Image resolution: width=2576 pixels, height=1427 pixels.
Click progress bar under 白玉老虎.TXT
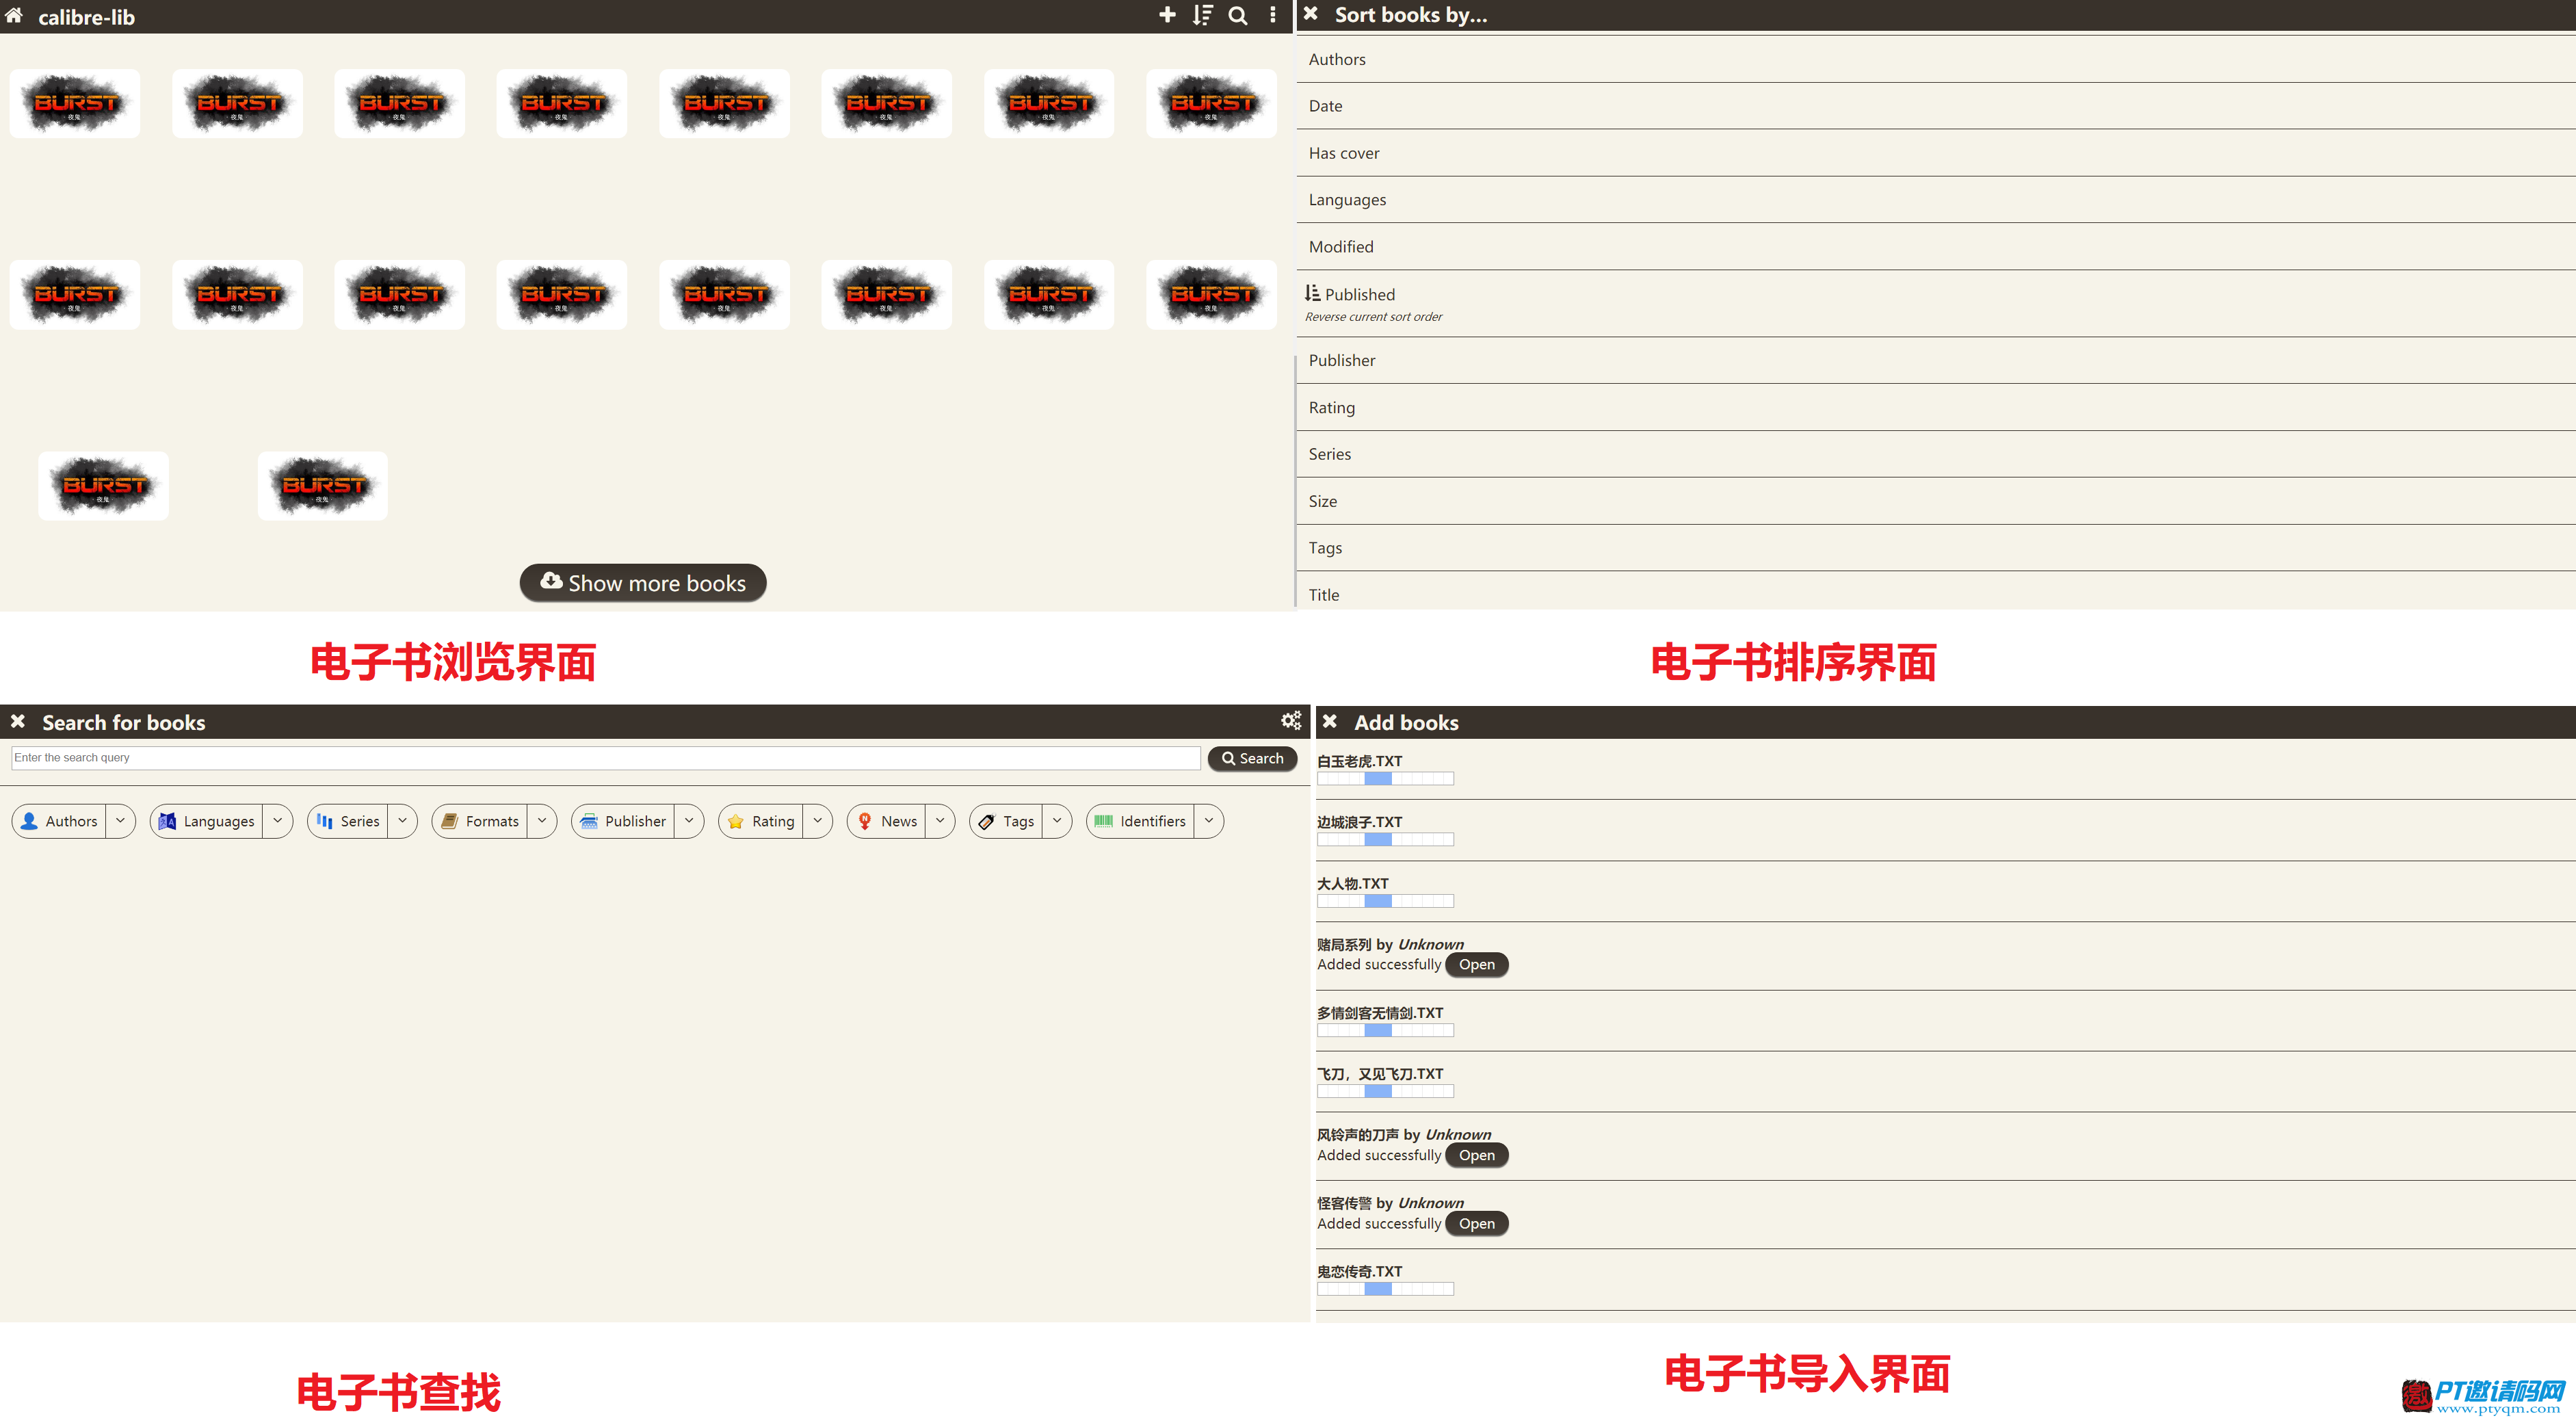click(x=1385, y=778)
